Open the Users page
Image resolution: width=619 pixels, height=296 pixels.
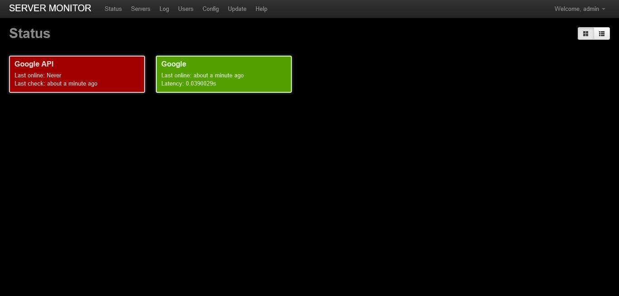pyautogui.click(x=186, y=9)
